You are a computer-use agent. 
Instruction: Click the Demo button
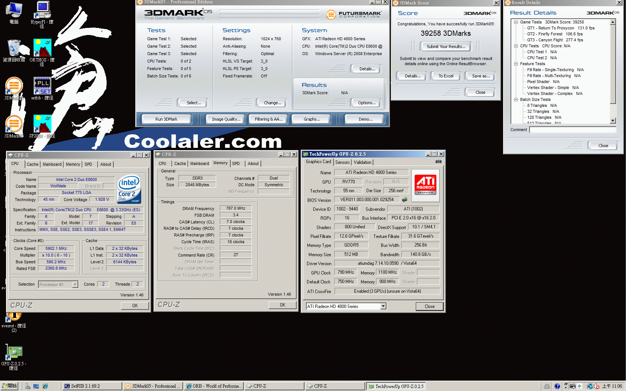pyautogui.click(x=365, y=119)
